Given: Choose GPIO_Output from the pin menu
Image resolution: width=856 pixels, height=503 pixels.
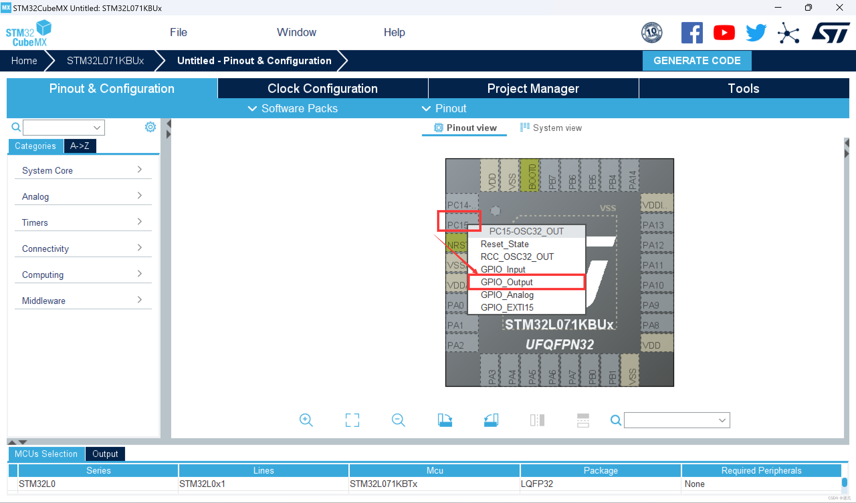Looking at the screenshot, I should [526, 282].
